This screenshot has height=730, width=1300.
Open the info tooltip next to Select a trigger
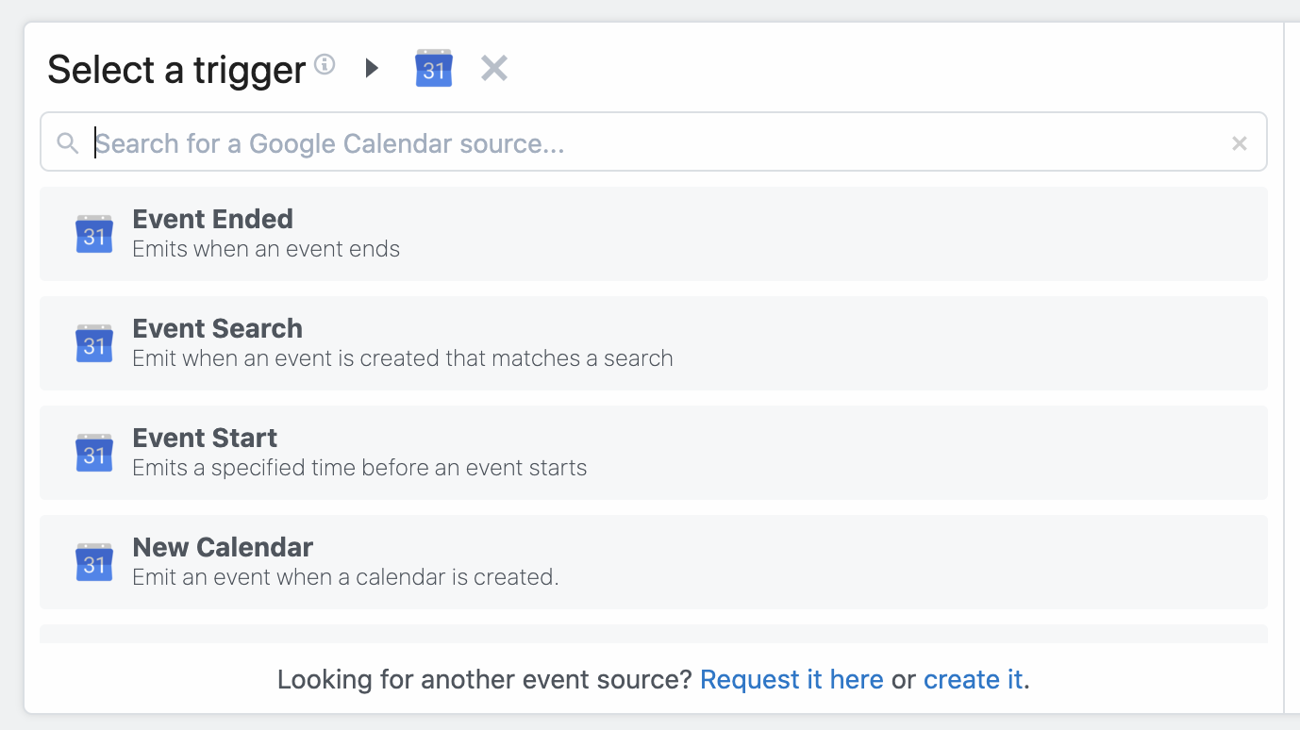(324, 64)
